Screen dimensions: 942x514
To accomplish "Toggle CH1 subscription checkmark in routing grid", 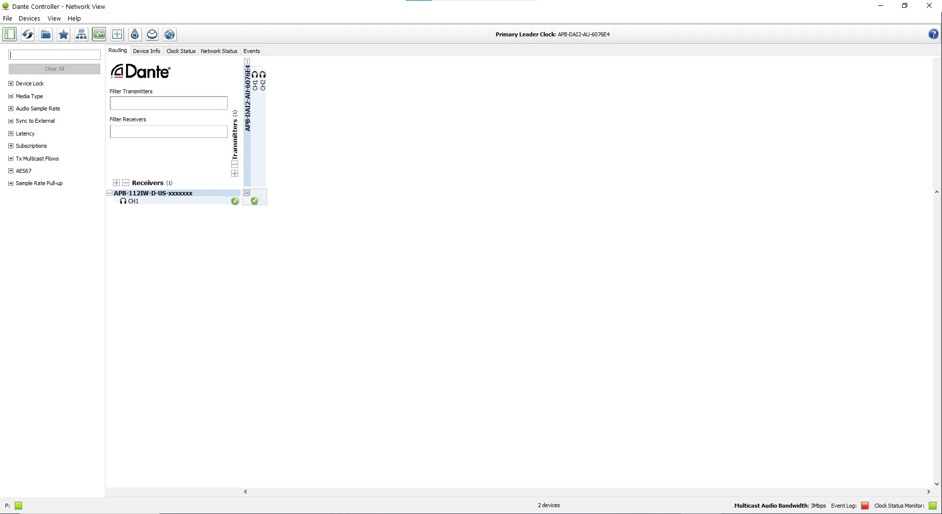I will [254, 201].
